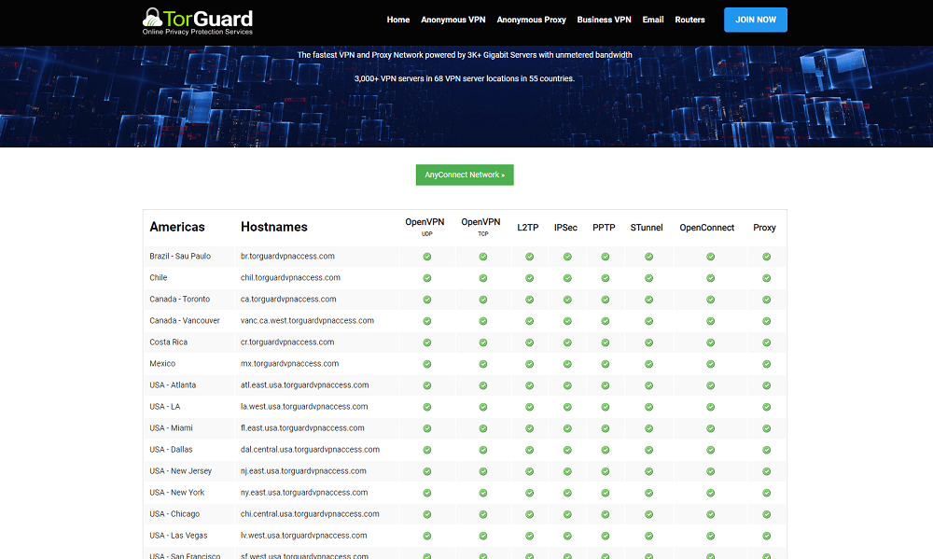
Task: Click the Proxy column header
Action: [765, 228]
